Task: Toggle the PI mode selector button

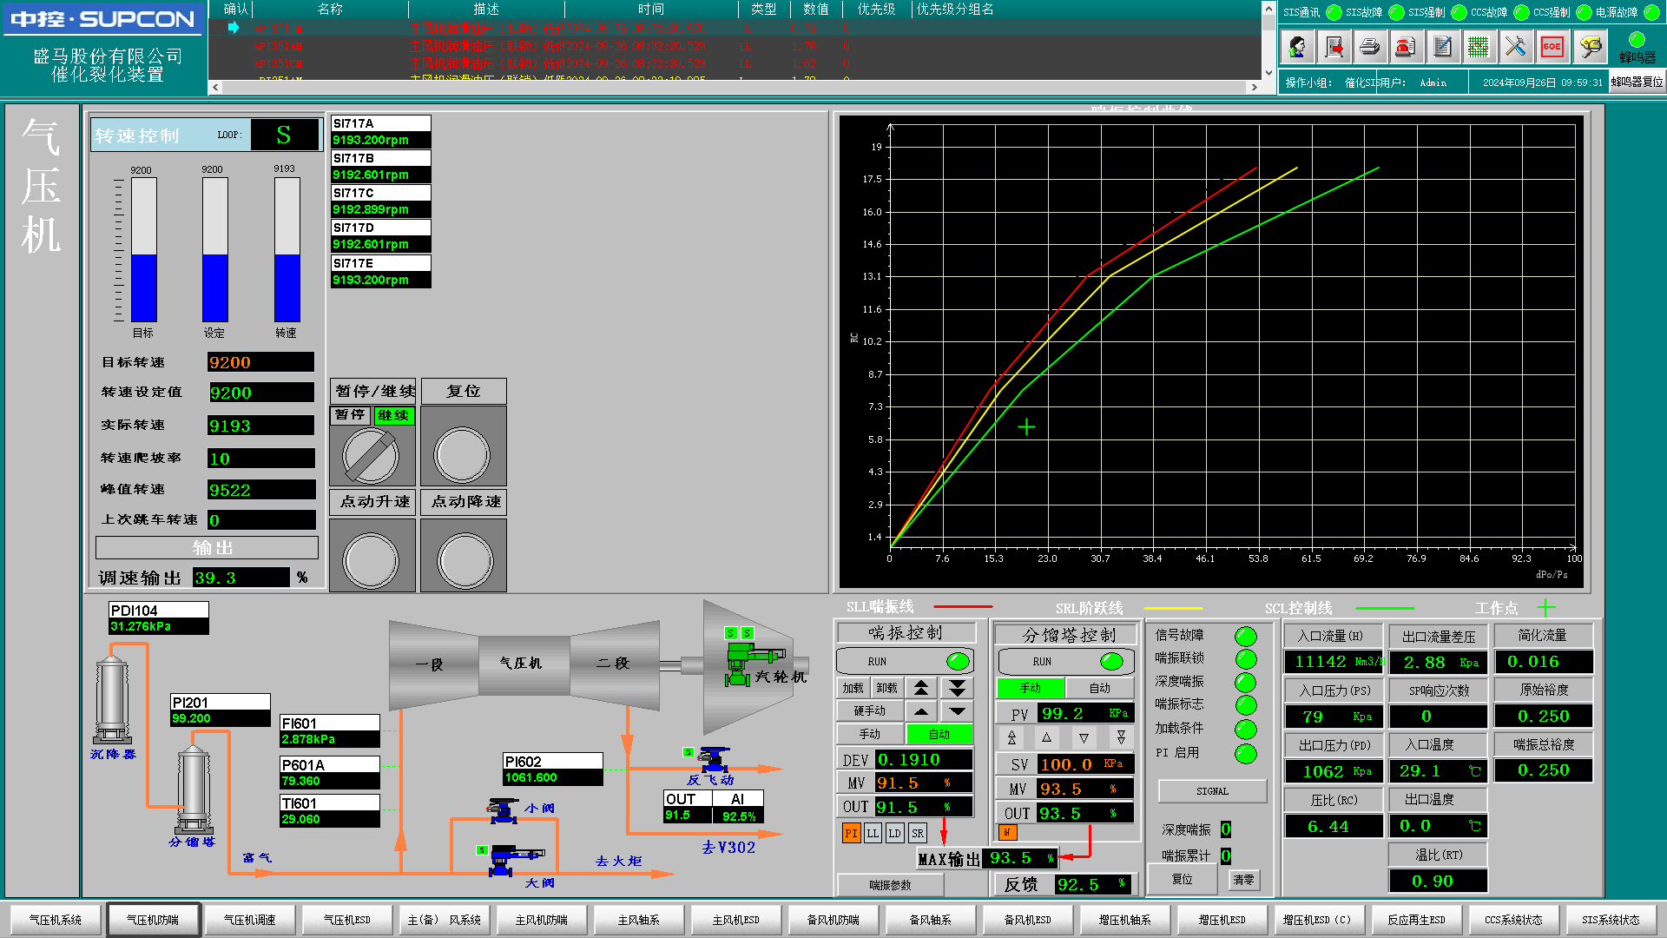Action: [851, 834]
